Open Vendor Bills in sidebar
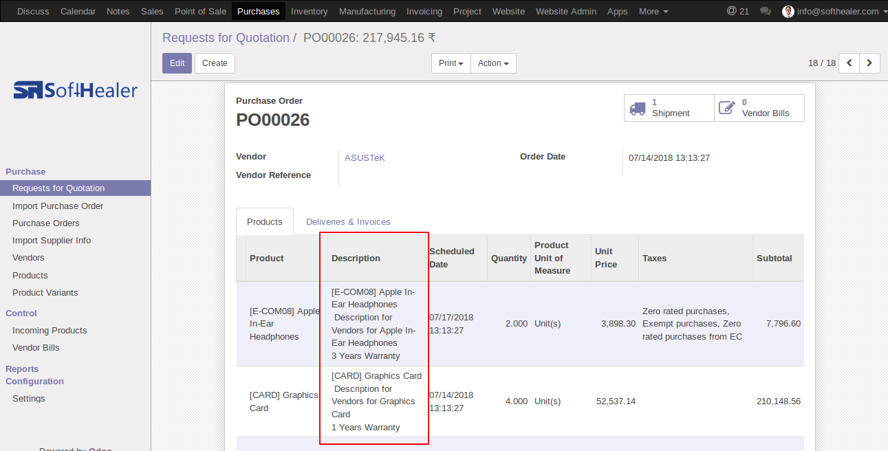The image size is (888, 451). 36,347
